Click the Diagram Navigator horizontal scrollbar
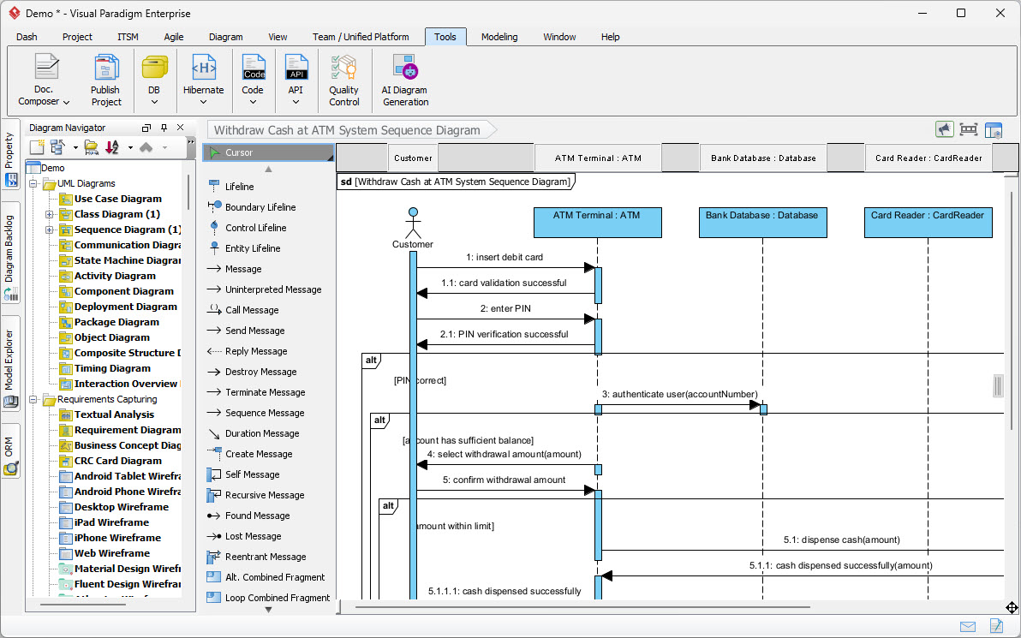The height and width of the screenshot is (638, 1021). (x=83, y=605)
